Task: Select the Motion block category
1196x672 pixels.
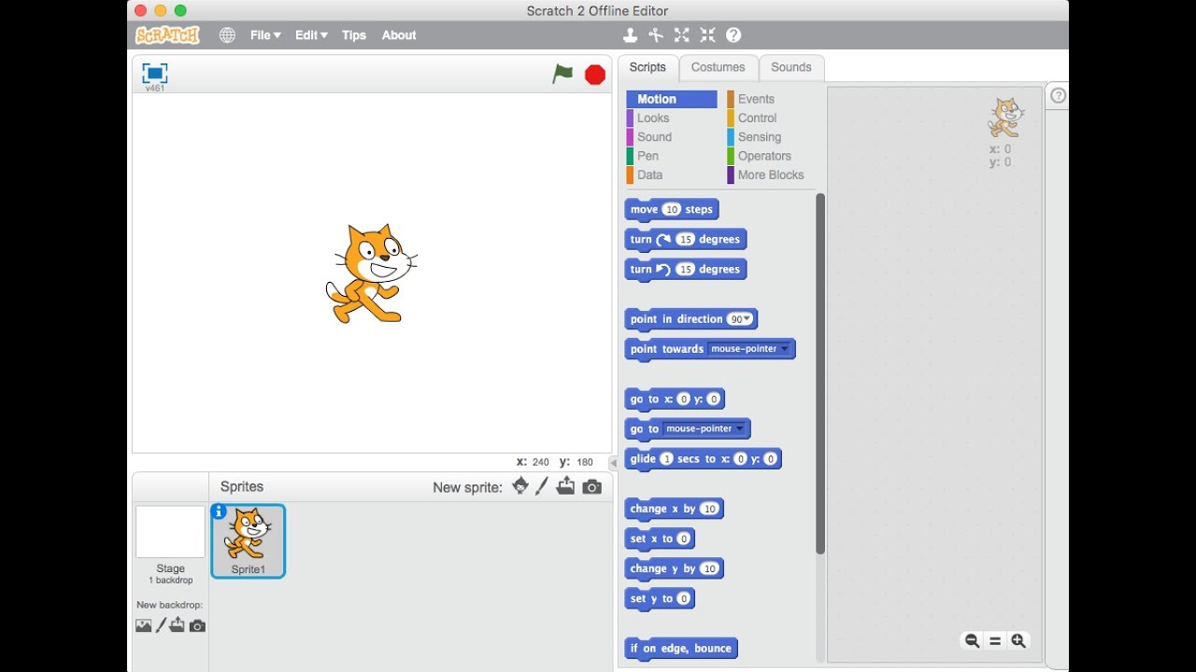Action: tap(672, 99)
